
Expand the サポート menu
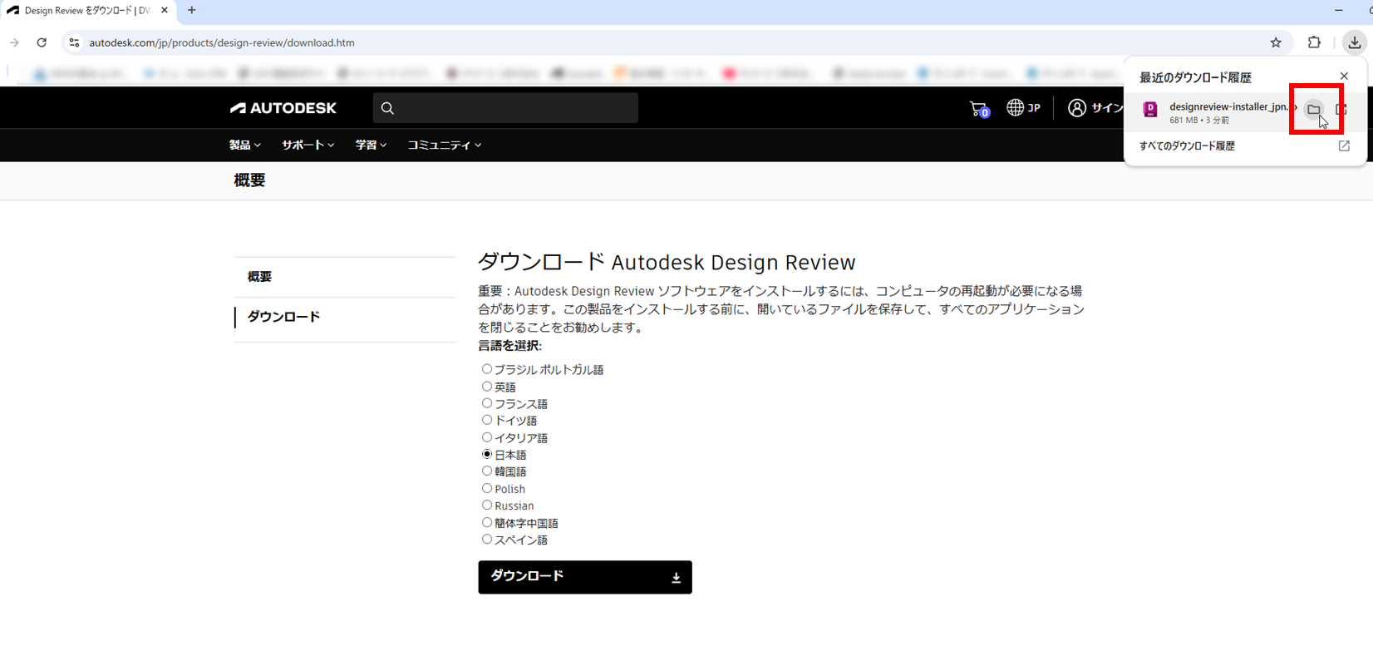(x=308, y=145)
